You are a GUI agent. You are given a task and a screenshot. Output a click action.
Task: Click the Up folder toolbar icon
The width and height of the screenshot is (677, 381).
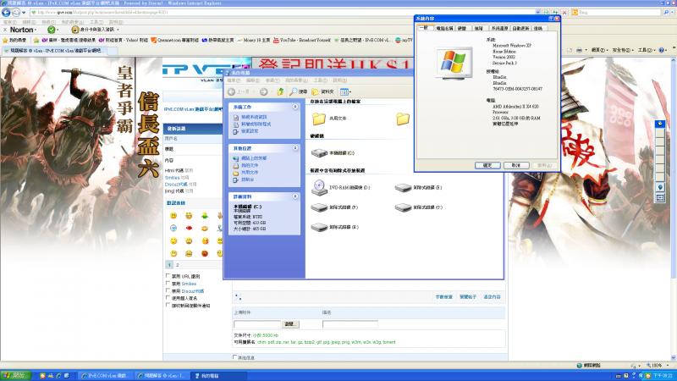280,91
